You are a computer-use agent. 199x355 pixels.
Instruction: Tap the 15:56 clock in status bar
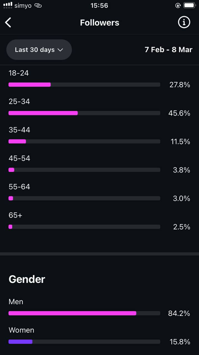click(x=99, y=6)
